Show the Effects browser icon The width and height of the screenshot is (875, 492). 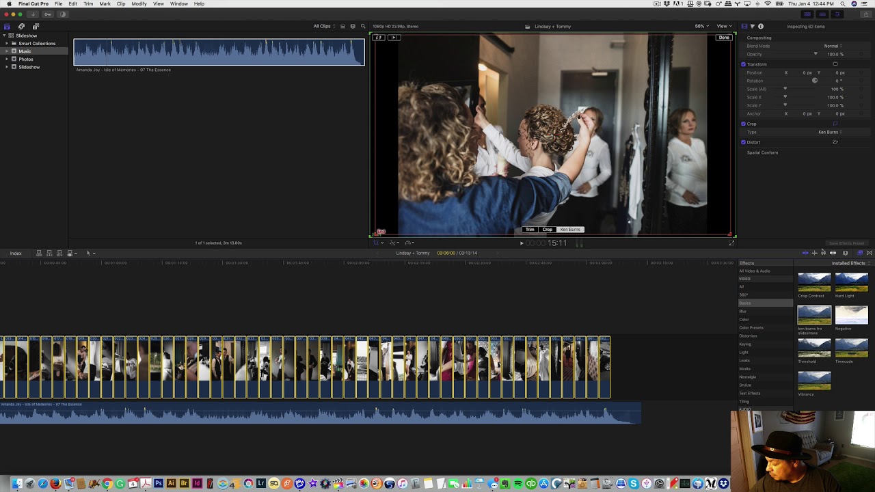coord(860,253)
